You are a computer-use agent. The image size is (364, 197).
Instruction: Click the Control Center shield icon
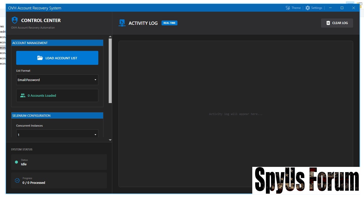pyautogui.click(x=15, y=20)
